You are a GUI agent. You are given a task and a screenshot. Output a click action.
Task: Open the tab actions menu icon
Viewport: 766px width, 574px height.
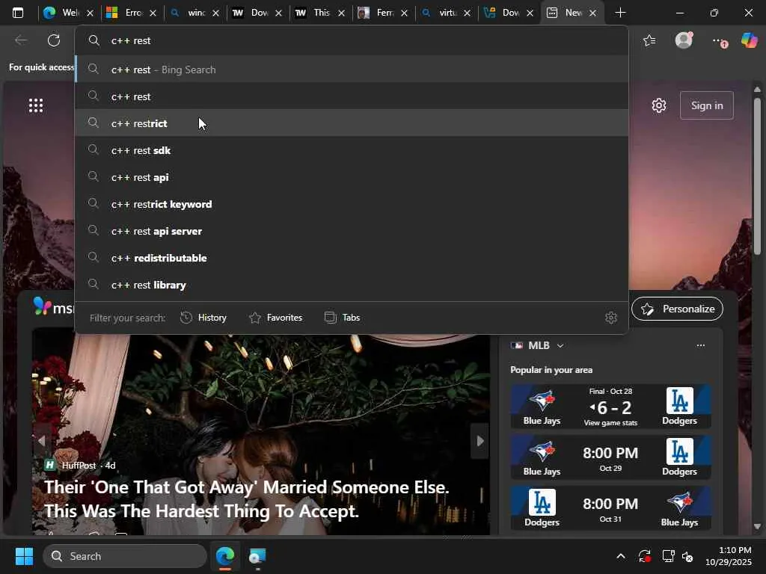(x=18, y=13)
